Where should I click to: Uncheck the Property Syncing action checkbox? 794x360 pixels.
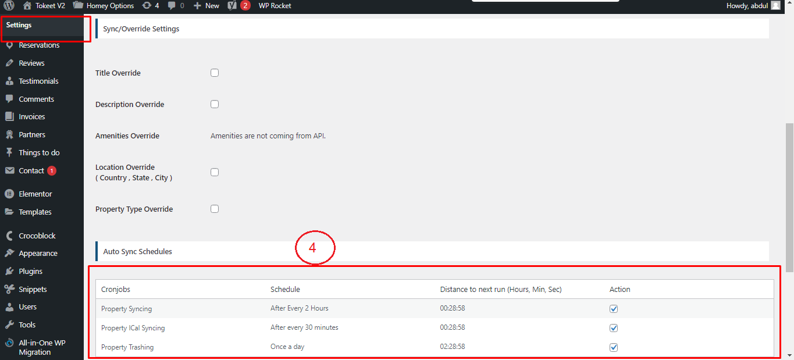pos(614,309)
